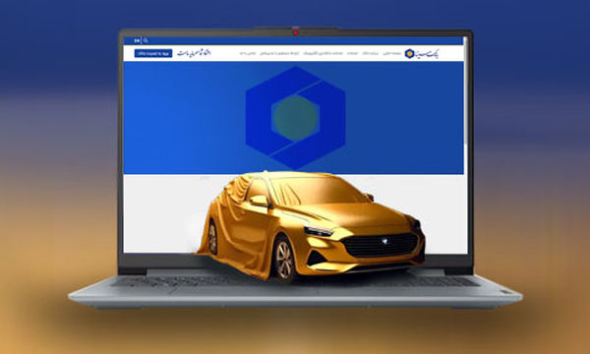Click the search magnifier icon in top bar

point(146,40)
